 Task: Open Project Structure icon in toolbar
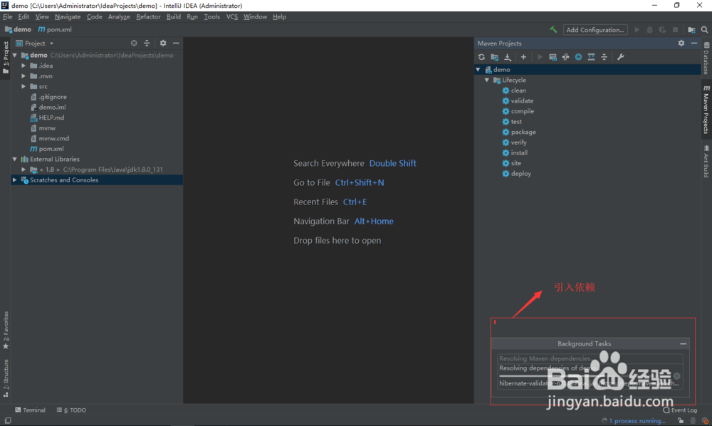click(x=691, y=29)
